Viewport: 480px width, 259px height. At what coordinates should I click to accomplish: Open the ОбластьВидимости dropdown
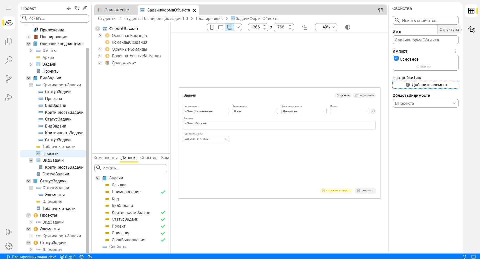pos(425,103)
